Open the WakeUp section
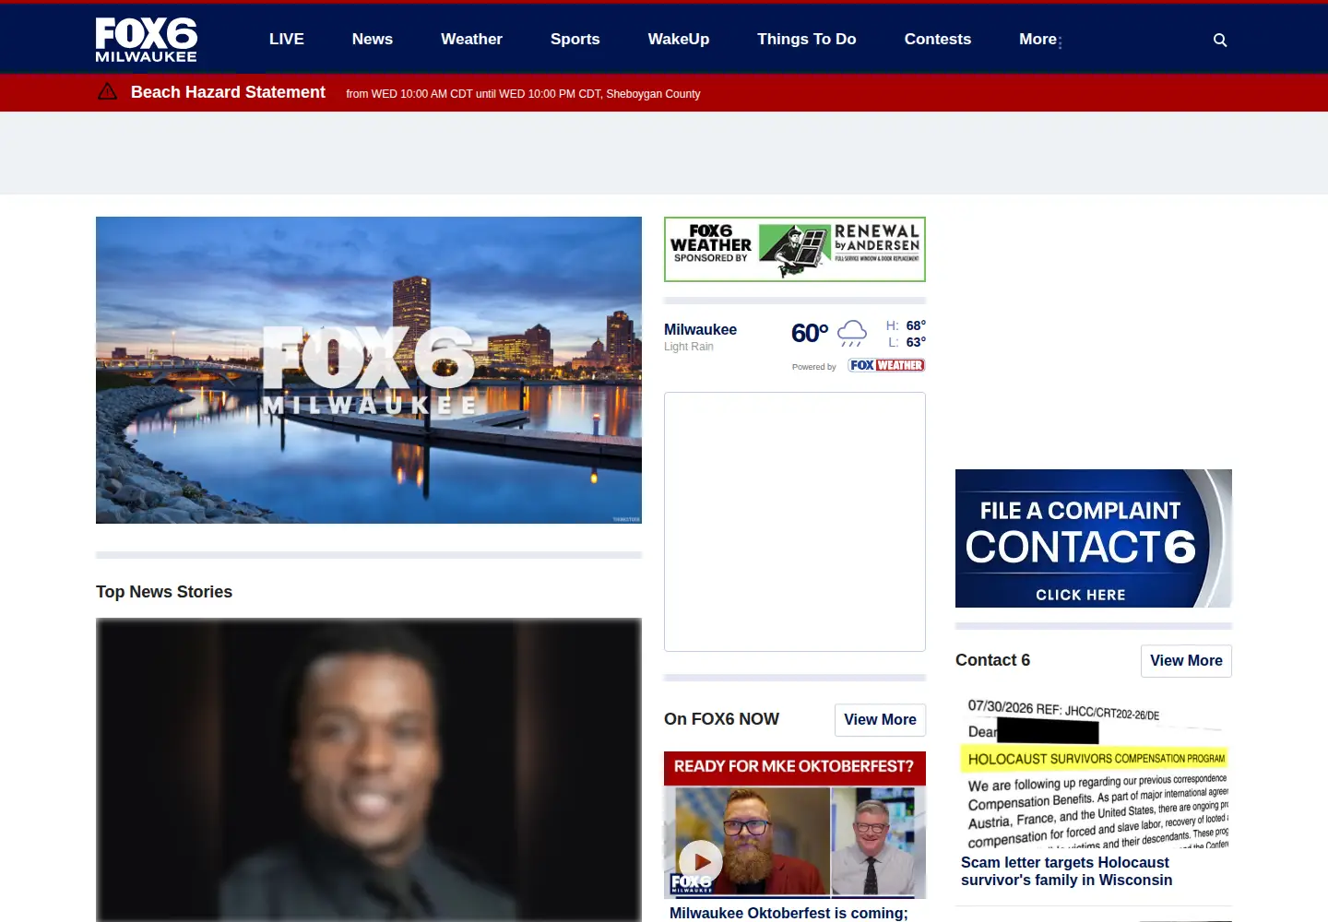The height and width of the screenshot is (922, 1328). click(679, 40)
